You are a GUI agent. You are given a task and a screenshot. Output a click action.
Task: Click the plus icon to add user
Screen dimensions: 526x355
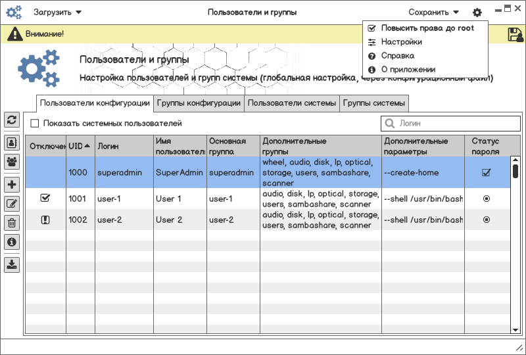[x=12, y=184]
